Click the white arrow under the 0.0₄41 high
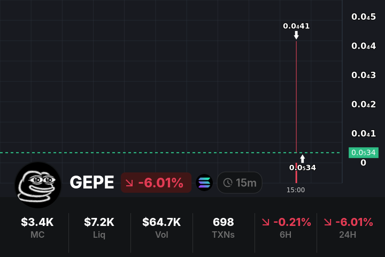Image resolution: width=385 pixels, height=257 pixels. coord(296,35)
